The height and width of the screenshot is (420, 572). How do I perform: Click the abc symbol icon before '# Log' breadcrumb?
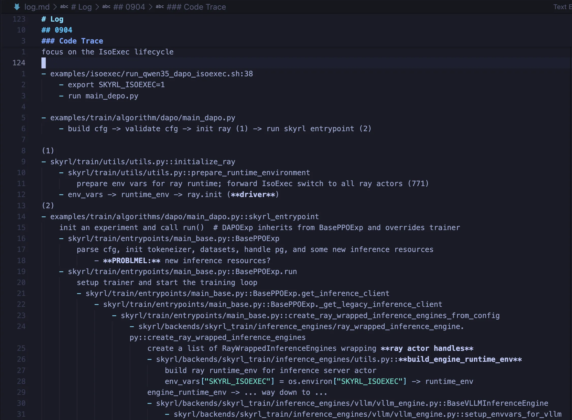[64, 7]
